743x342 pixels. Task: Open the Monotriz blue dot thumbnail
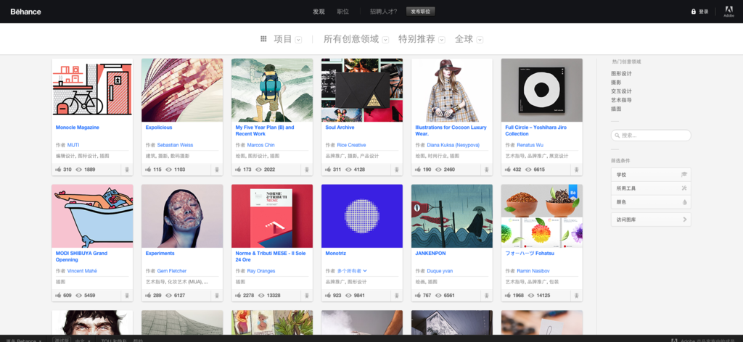362,216
